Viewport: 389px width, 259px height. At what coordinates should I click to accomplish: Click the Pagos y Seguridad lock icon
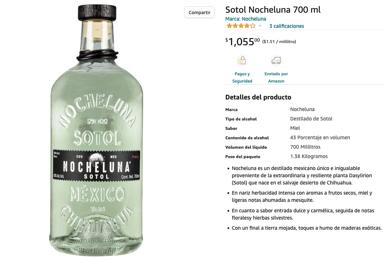242,60
